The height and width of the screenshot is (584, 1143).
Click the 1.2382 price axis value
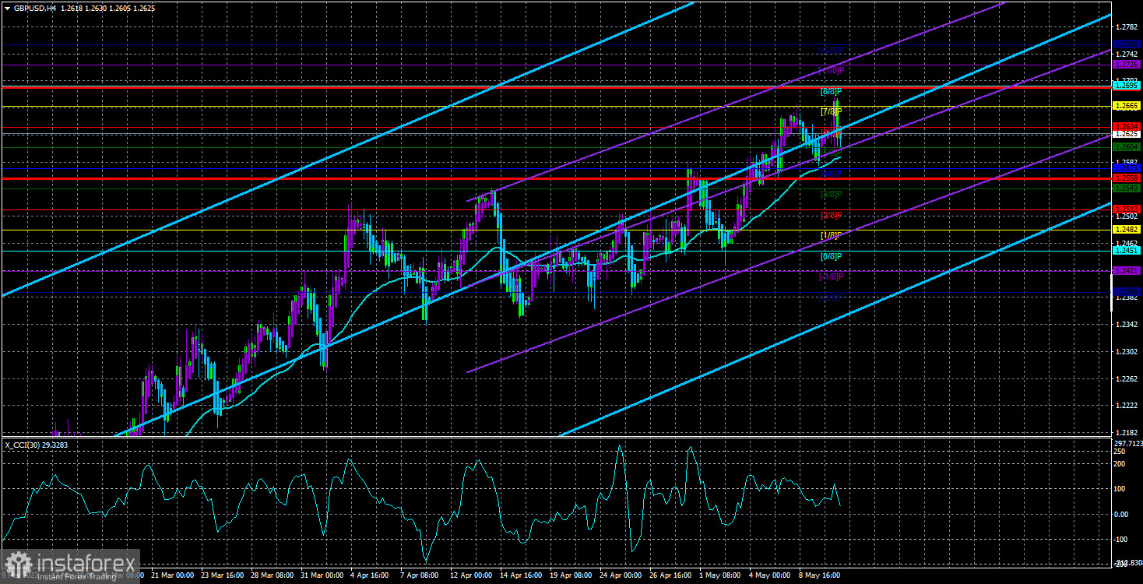1127,297
